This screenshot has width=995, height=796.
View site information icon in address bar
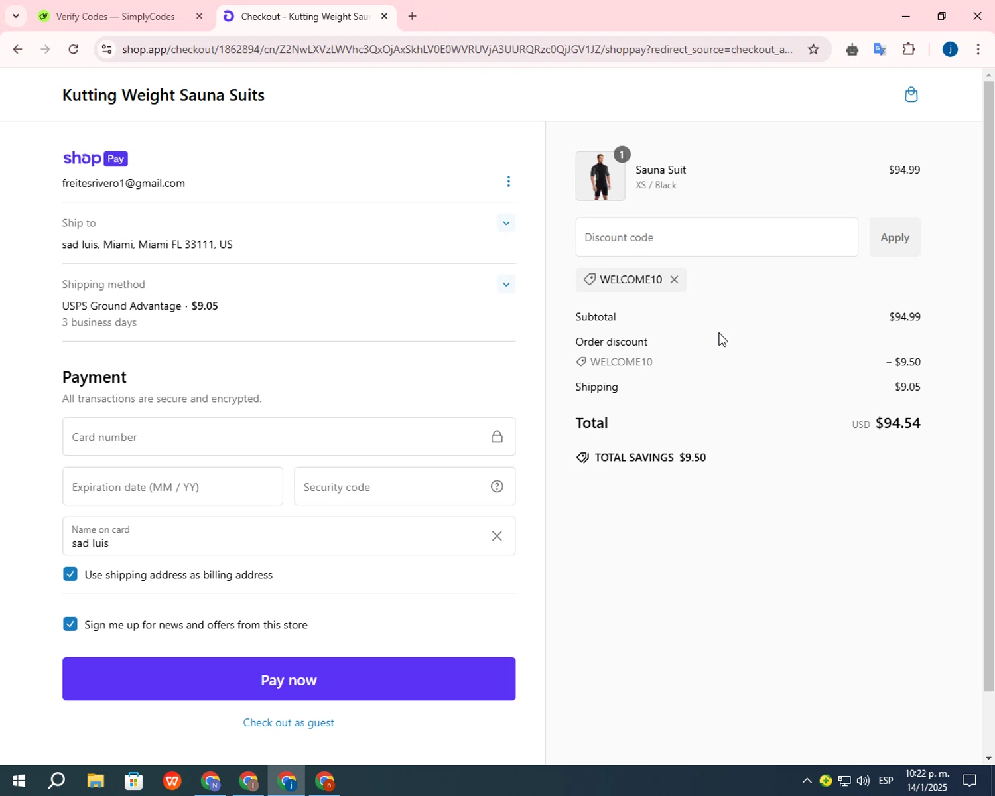click(107, 50)
